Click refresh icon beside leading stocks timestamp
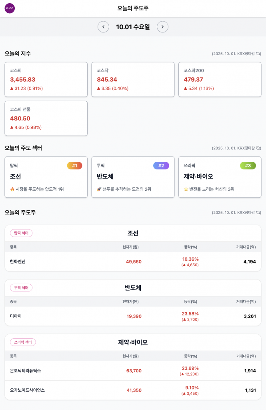The width and height of the screenshot is (266, 410). click(x=259, y=213)
